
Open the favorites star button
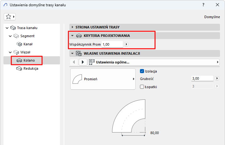[x=10, y=17]
